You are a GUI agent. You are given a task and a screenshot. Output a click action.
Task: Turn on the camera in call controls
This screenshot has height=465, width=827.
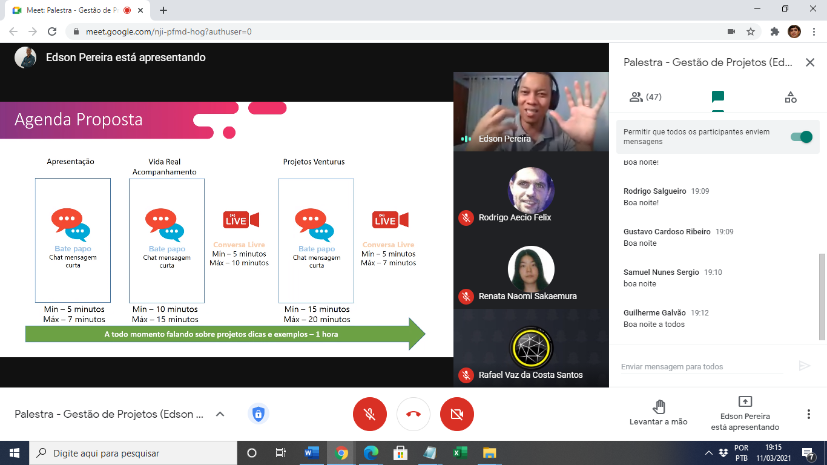(457, 414)
